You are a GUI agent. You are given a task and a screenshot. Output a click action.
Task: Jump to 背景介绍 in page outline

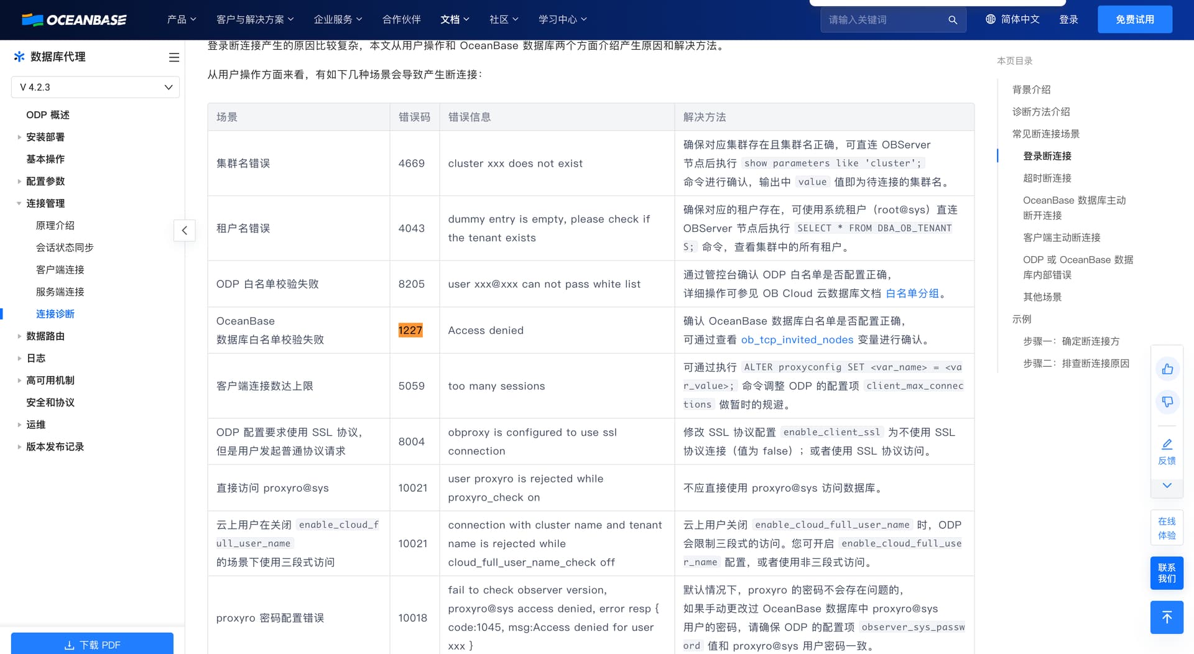click(x=1031, y=90)
